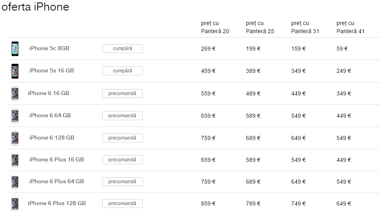Viewport: 381px width, 214px height.
Task: Select the iPhone 6 16 GB phone icon
Action: 15,93
